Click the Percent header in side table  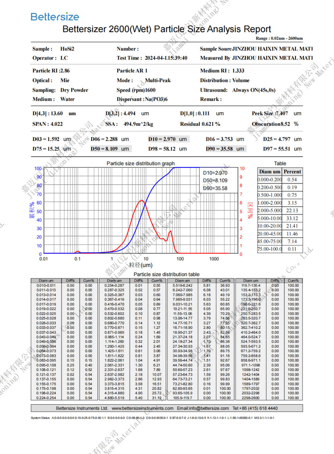(292, 172)
